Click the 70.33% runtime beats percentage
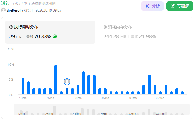195x120 pixels. pos(43,37)
